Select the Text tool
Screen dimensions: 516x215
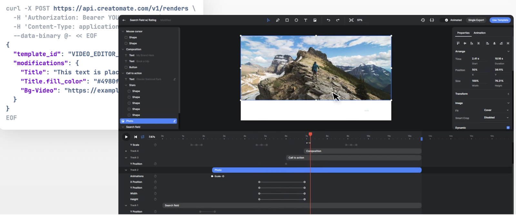[305, 20]
